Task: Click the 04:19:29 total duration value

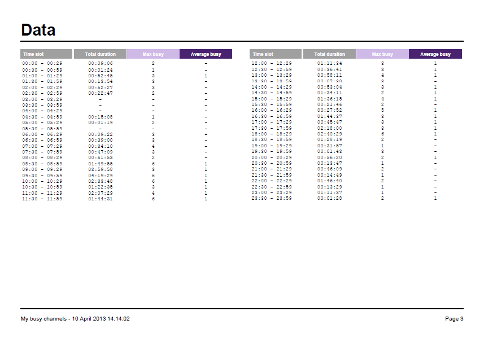Action: coord(101,175)
